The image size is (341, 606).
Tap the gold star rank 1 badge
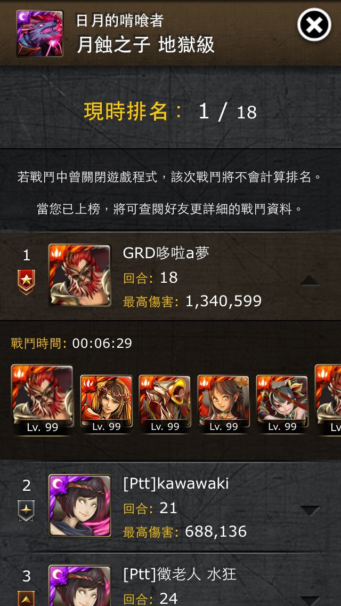[26, 282]
